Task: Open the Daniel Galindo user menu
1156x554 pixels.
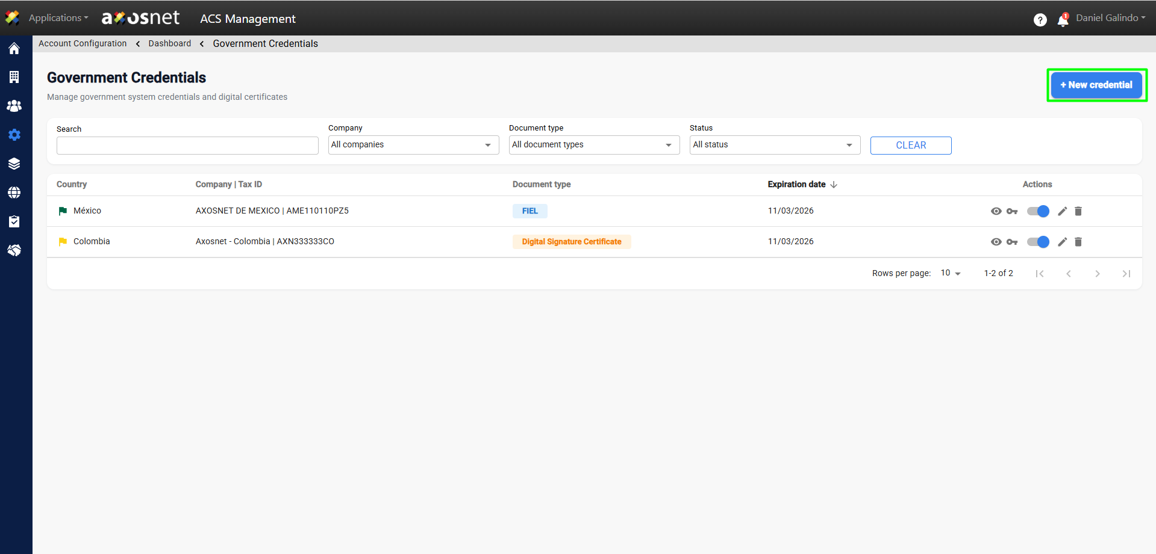Action: point(1110,18)
